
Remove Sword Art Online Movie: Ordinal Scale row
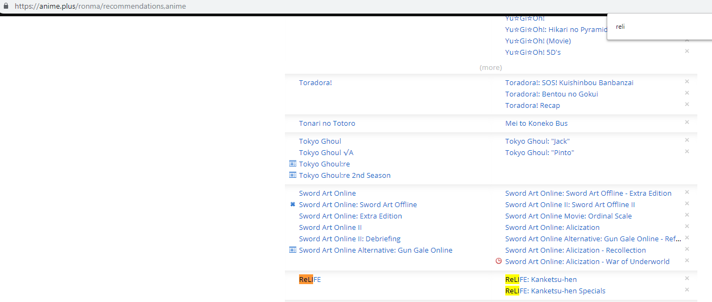(x=687, y=215)
